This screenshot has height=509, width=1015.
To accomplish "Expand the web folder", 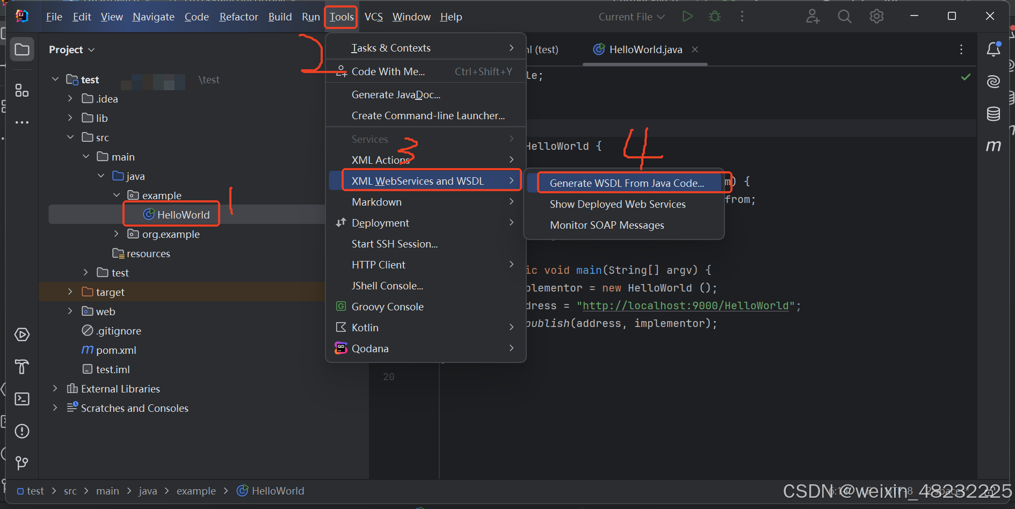I will tap(70, 311).
